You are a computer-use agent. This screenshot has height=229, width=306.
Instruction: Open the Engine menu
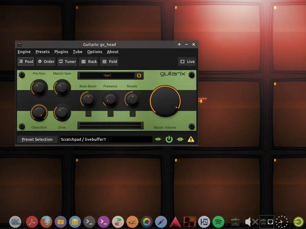click(24, 52)
